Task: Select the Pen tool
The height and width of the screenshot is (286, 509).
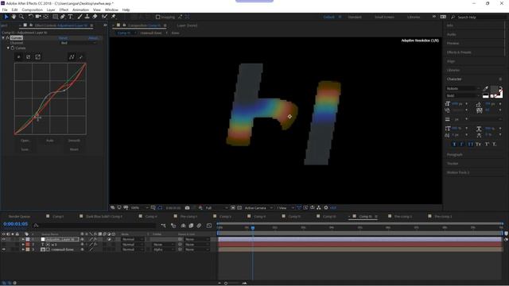Action: (63, 17)
